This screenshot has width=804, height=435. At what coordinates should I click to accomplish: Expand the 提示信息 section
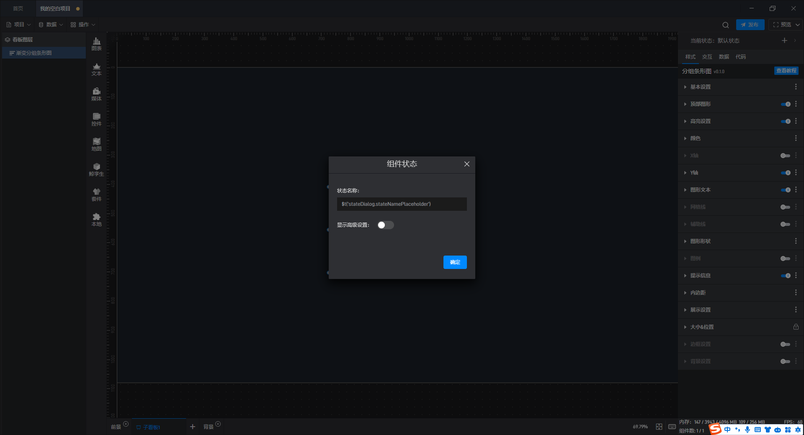[x=685, y=276]
